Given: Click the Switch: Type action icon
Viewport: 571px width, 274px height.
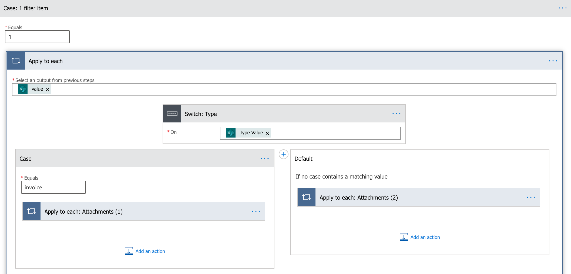Looking at the screenshot, I should pyautogui.click(x=172, y=114).
